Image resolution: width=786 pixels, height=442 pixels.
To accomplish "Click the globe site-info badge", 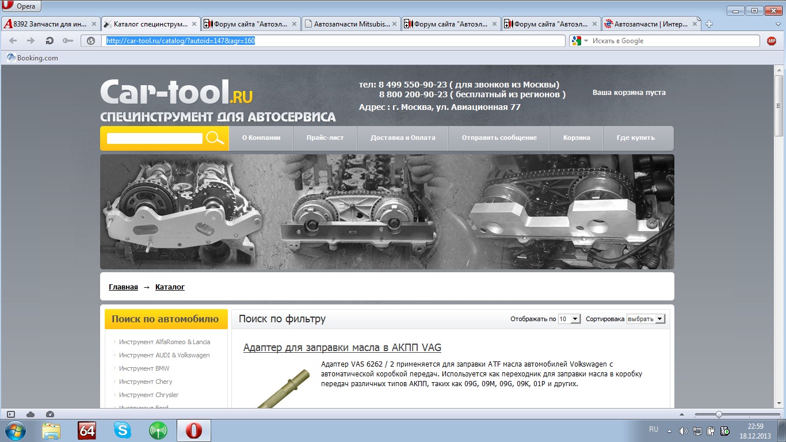I will tap(90, 41).
